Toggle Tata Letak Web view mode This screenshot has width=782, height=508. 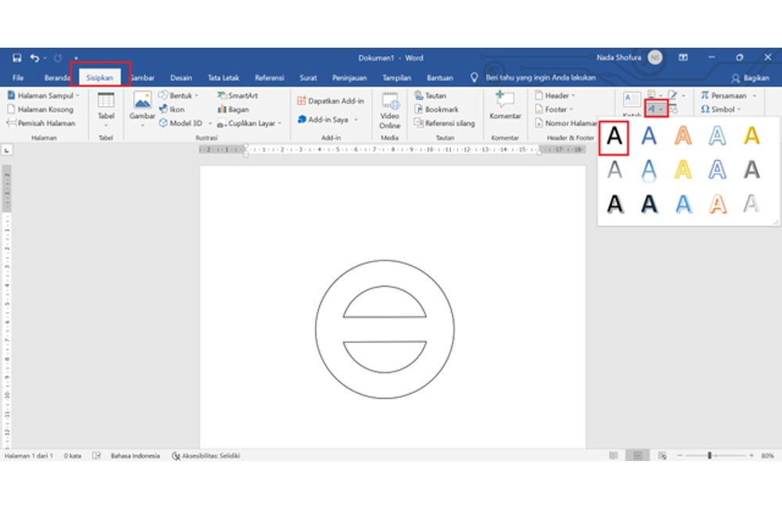coord(662,454)
